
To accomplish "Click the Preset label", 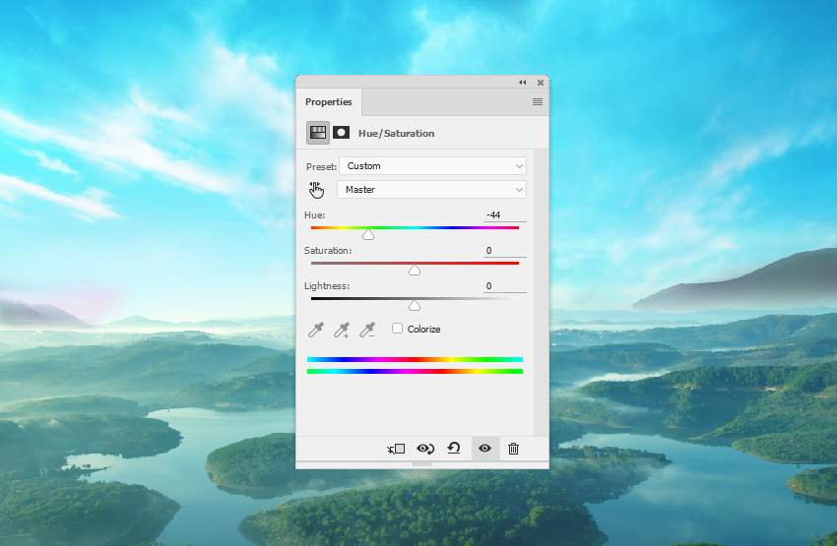I will pyautogui.click(x=321, y=166).
